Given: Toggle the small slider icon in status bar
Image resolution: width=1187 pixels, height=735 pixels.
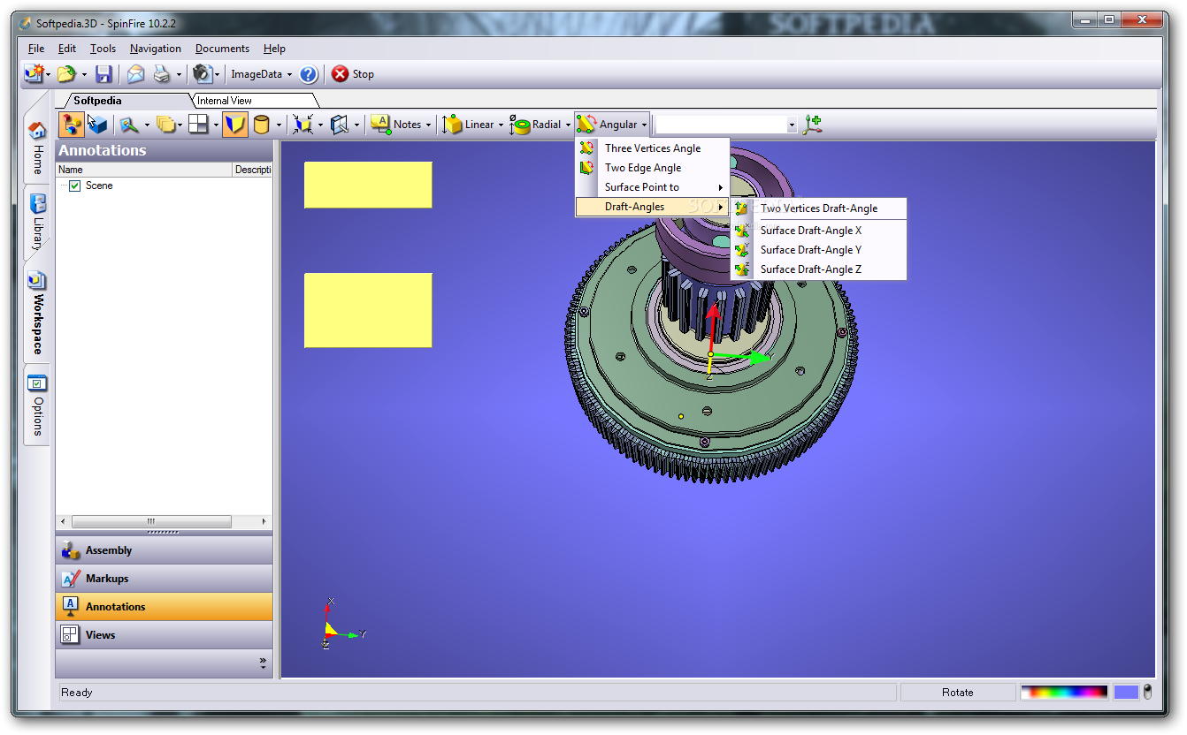Looking at the screenshot, I should pos(1147,692).
